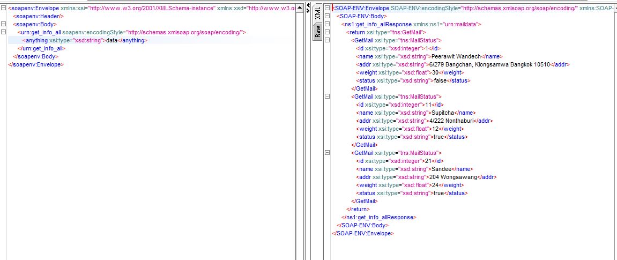The image size is (617, 260).
Task: Click the closing /ns1:get_info_allResponse tag
Action: click(x=378, y=217)
